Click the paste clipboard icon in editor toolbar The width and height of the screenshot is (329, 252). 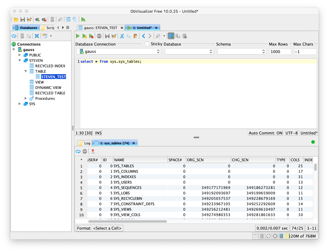(135, 36)
